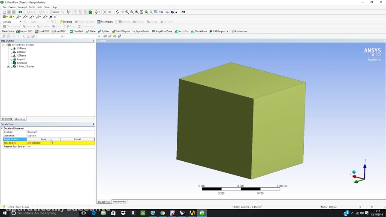Click the camera image capture icon
Viewport: 386px width, 217px height.
click(x=20, y=12)
